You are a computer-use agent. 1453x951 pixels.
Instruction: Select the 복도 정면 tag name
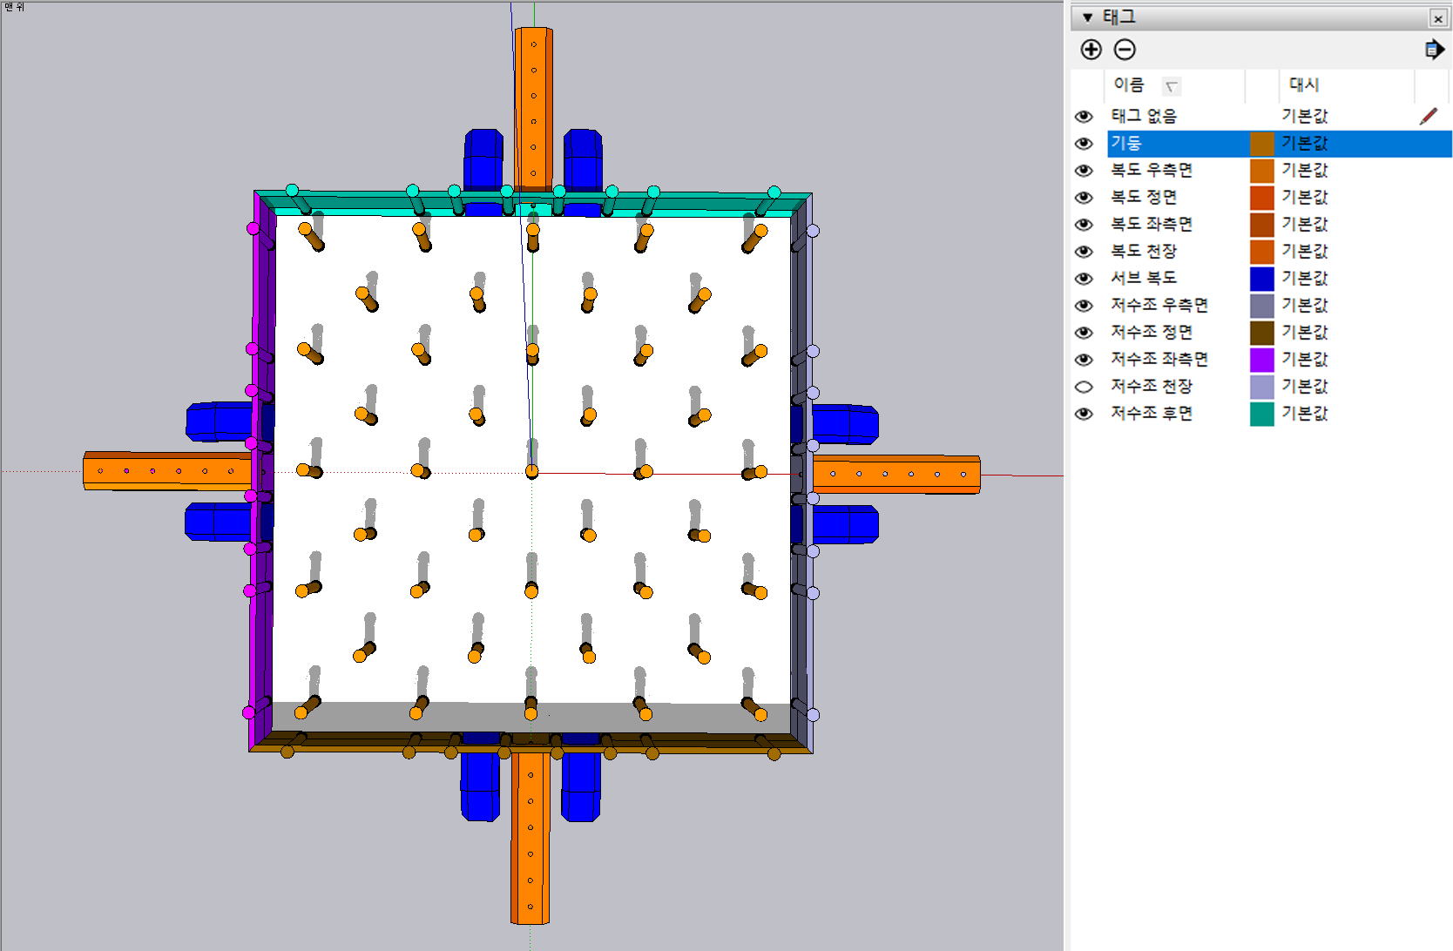1144,197
